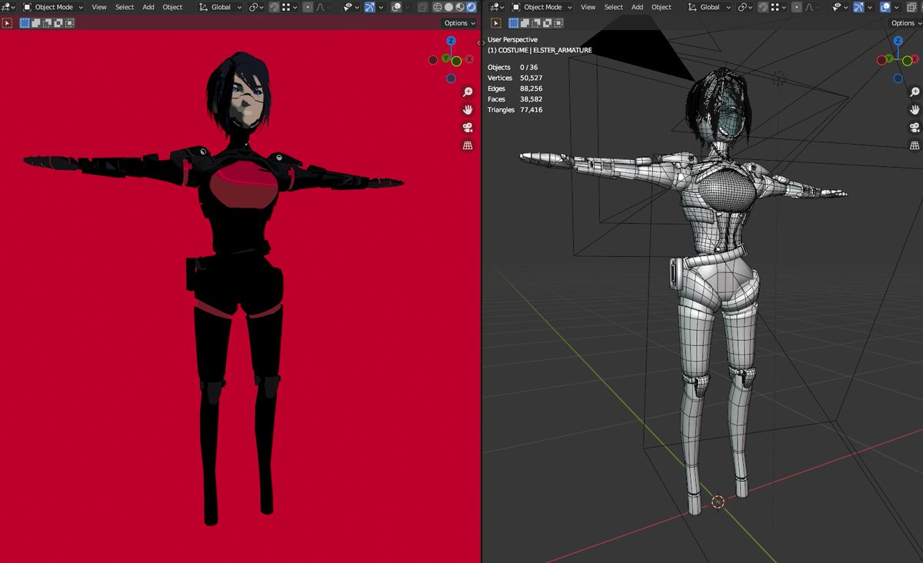This screenshot has height=563, width=923.
Task: Open Object Mode dropdown in red viewport
Action: 53,7
